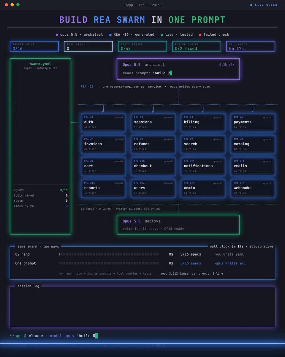Click the 16 specs written by opus caption
Viewport: 285px width, 357px height.
[x=121, y=209]
